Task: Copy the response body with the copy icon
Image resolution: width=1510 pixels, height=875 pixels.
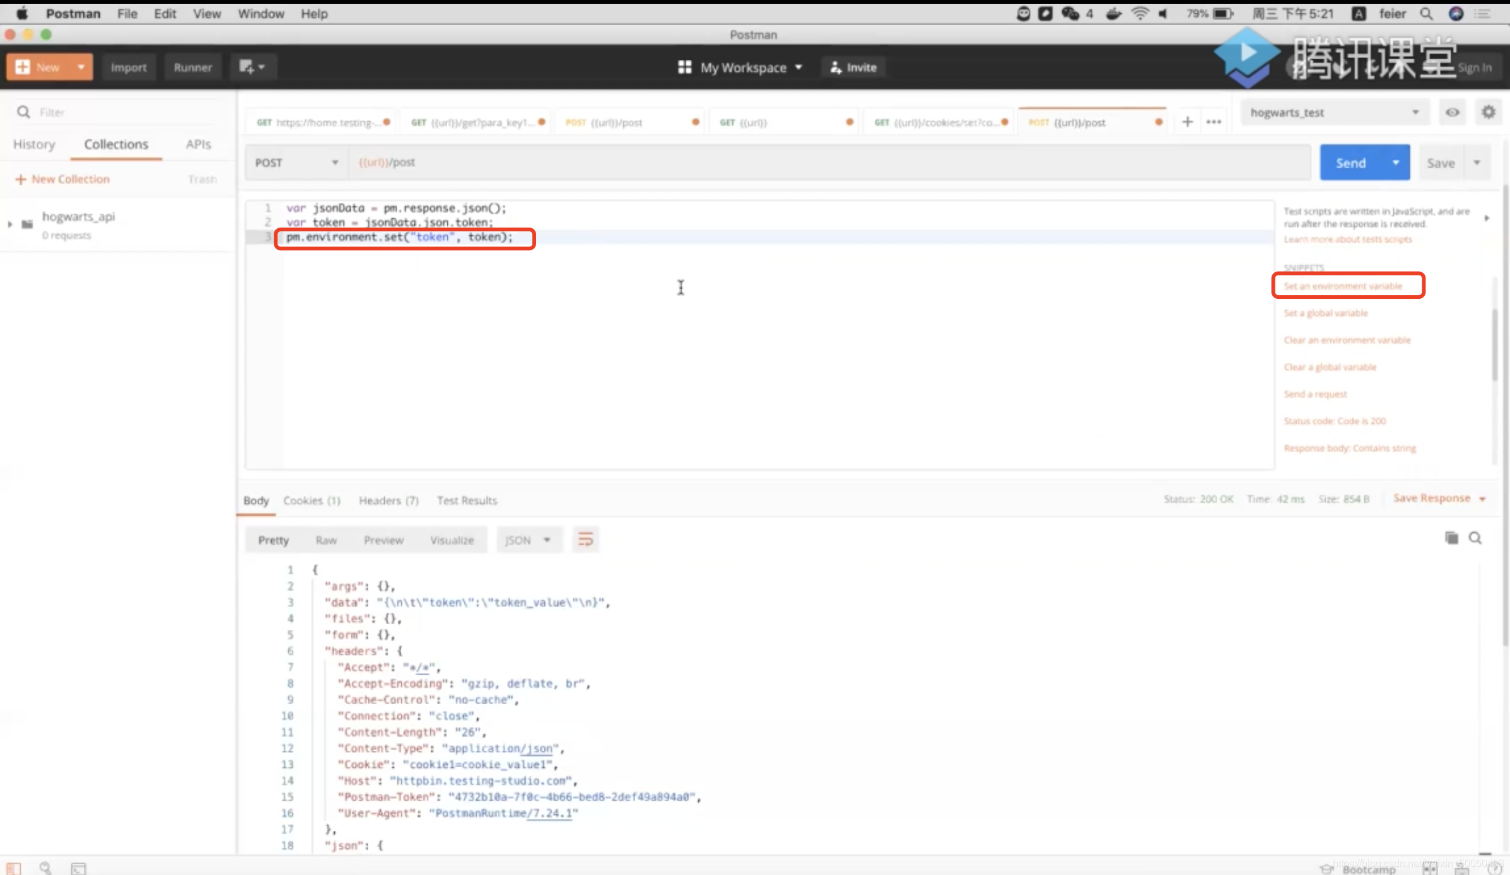Action: click(1451, 538)
